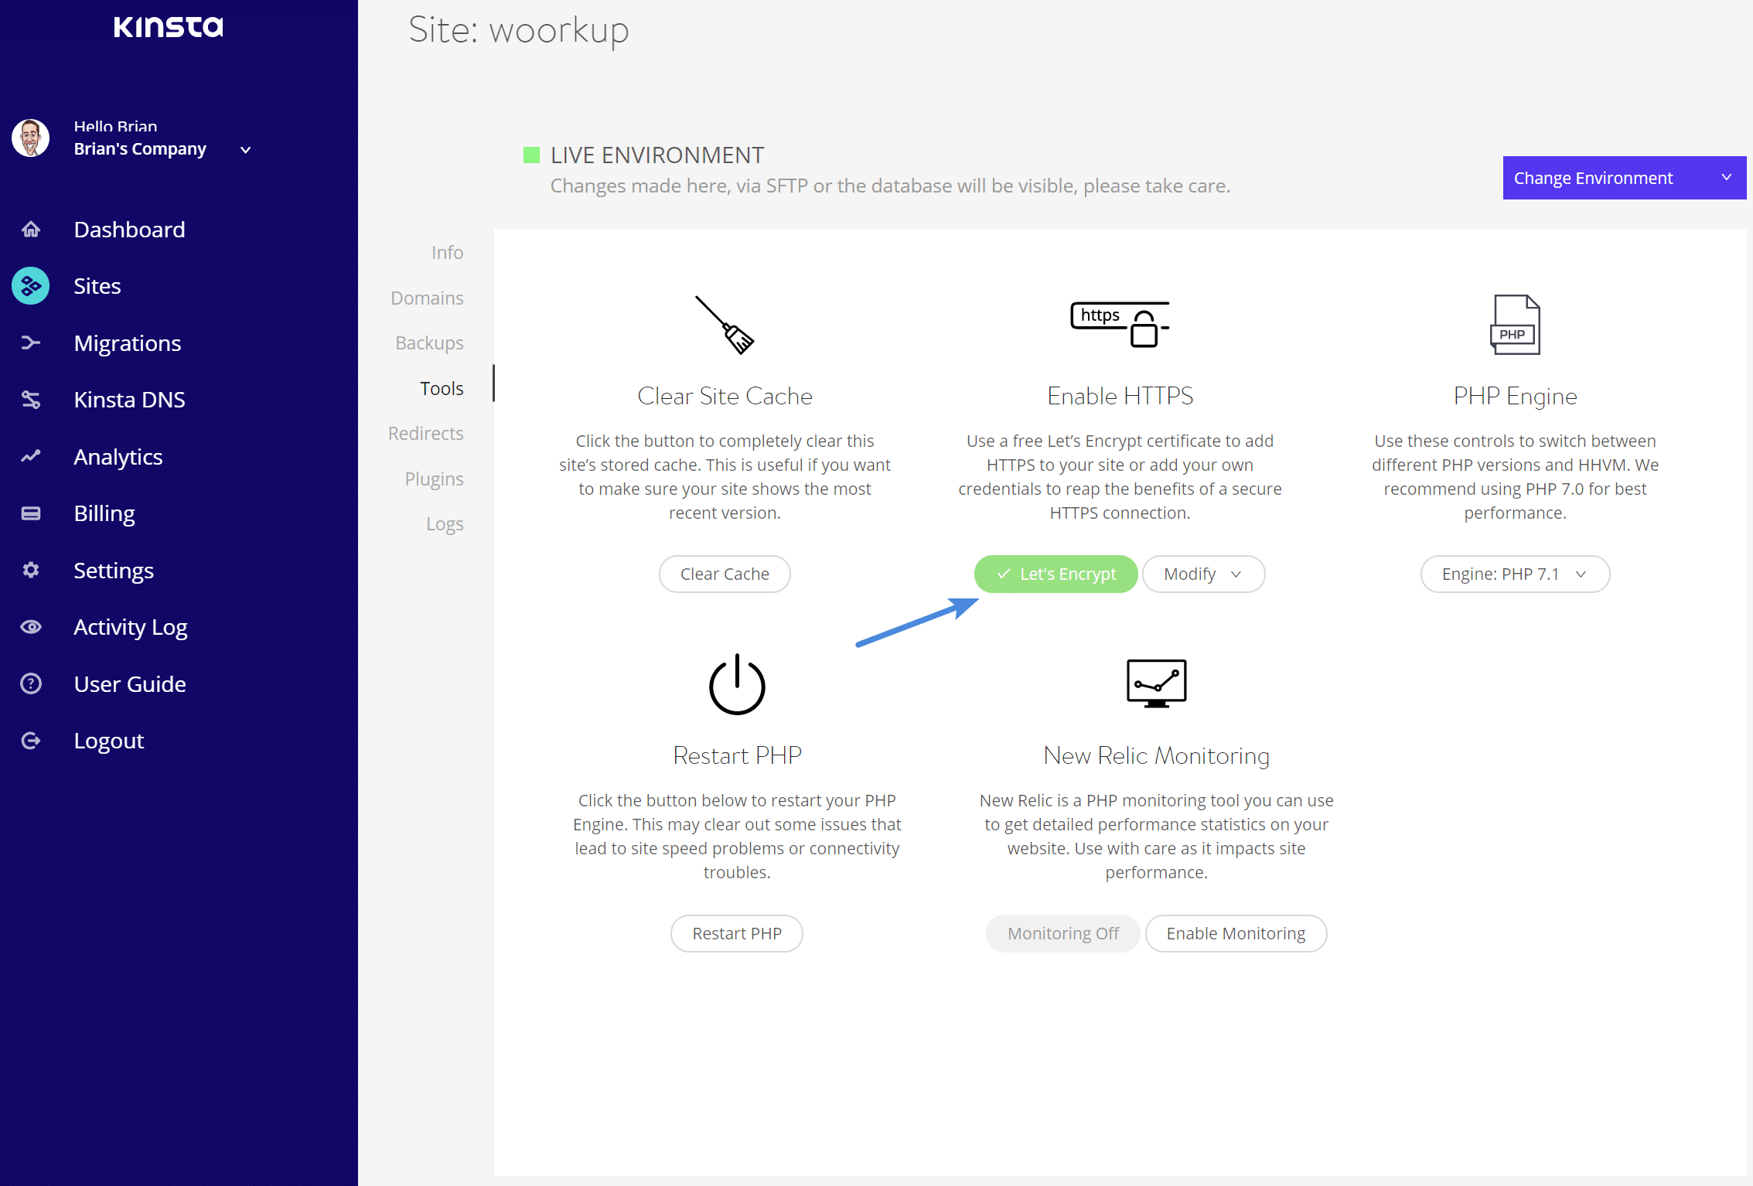Click the broom Clear Site Cache icon
The width and height of the screenshot is (1753, 1186).
click(725, 325)
